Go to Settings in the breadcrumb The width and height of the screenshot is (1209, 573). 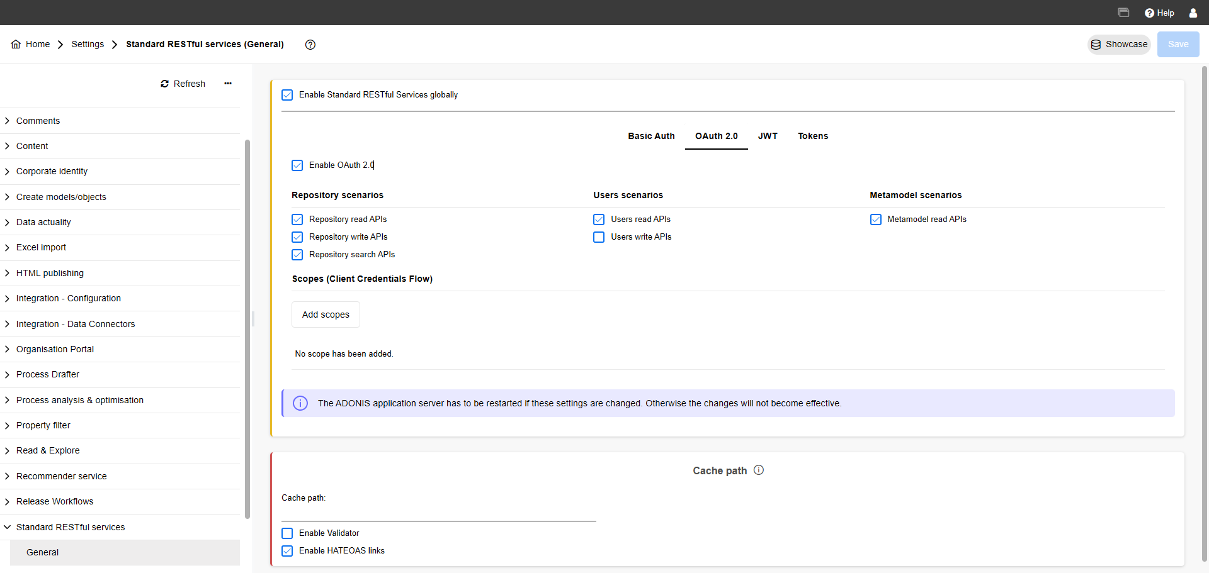[x=88, y=44]
